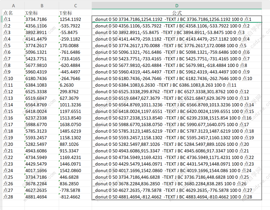The height and width of the screenshot is (210, 270).
Task: Select the formula cell ending in 点28
Action: pos(177,197)
